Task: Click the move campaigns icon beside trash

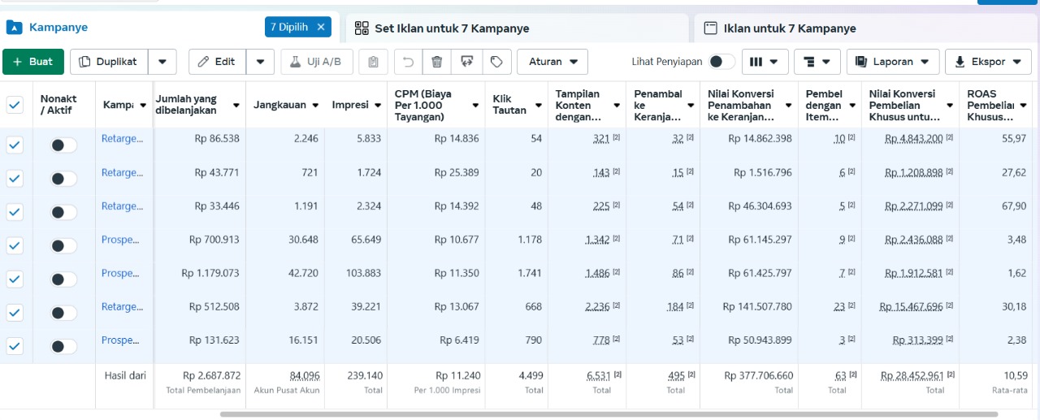Action: click(466, 62)
